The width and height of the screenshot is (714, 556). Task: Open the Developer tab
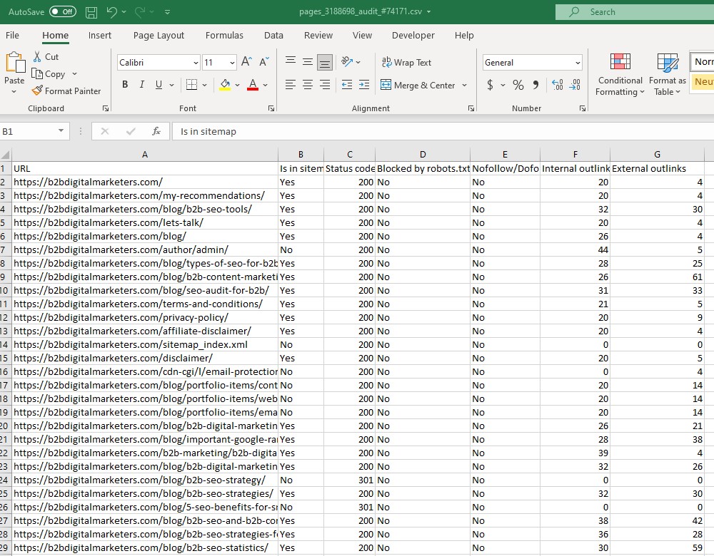point(413,35)
